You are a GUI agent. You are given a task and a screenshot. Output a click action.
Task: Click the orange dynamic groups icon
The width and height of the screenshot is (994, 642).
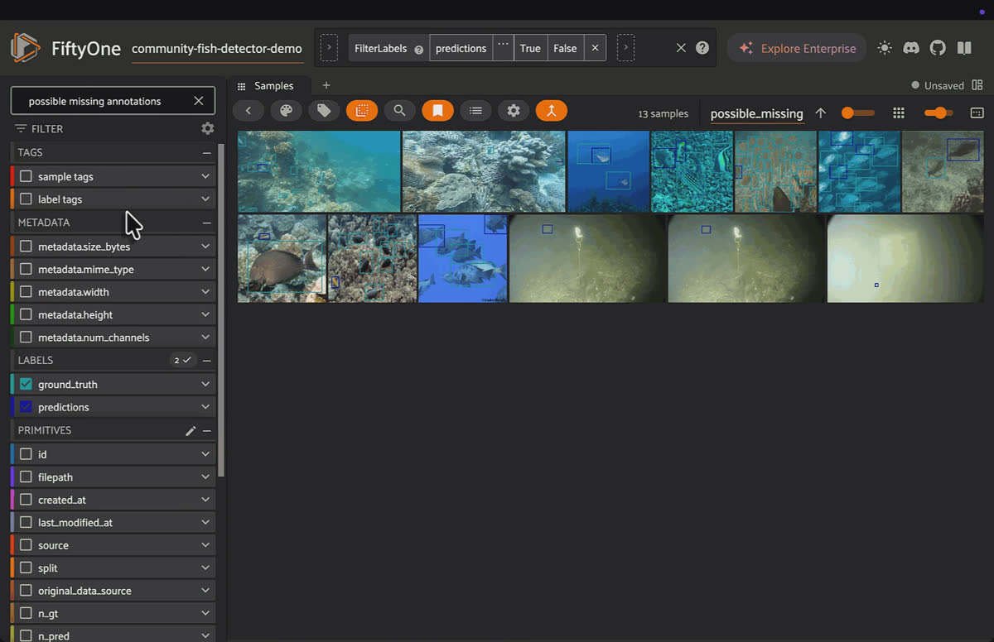point(551,111)
